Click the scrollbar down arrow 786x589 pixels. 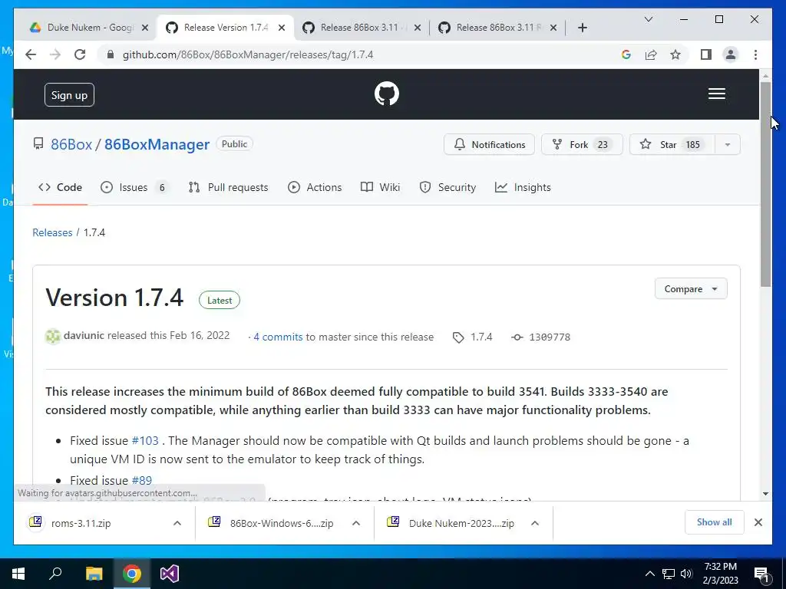765,494
